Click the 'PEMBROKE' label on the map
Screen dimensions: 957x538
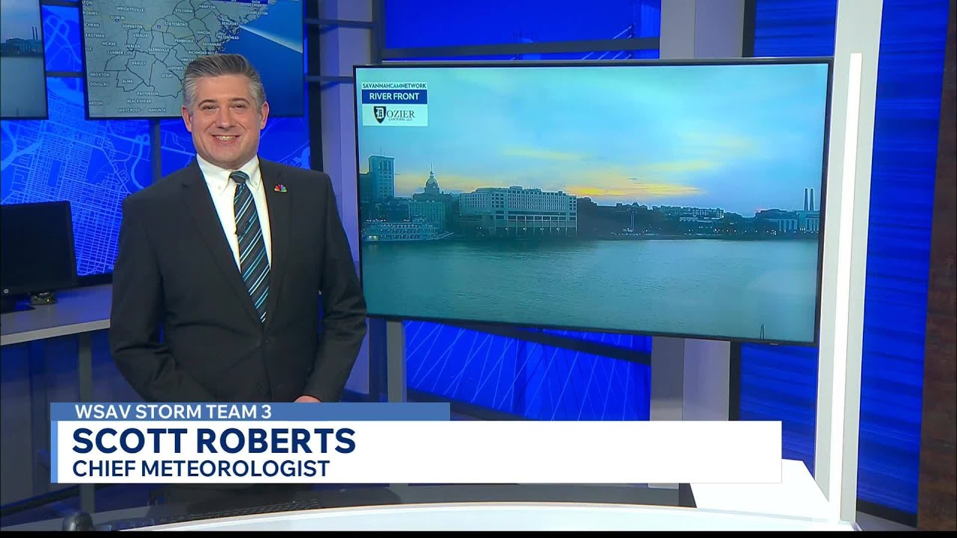coord(184,41)
